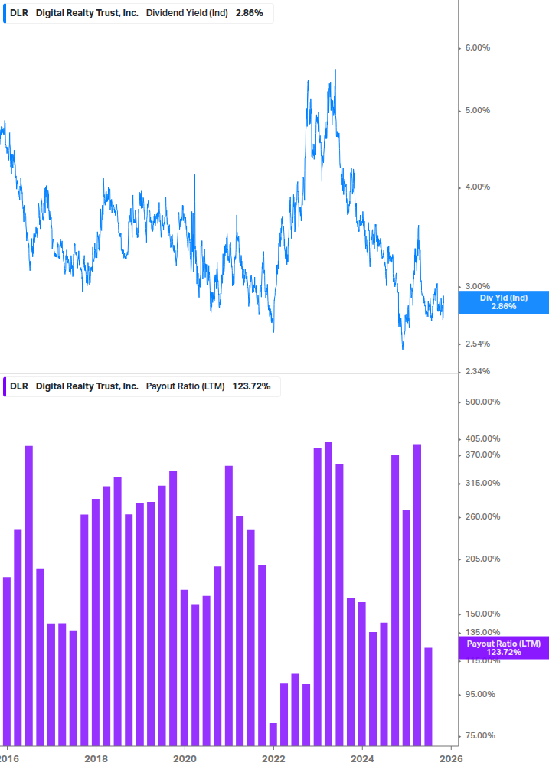Click the 205.00% payout axis label
The height and width of the screenshot is (769, 549).
coord(482,559)
